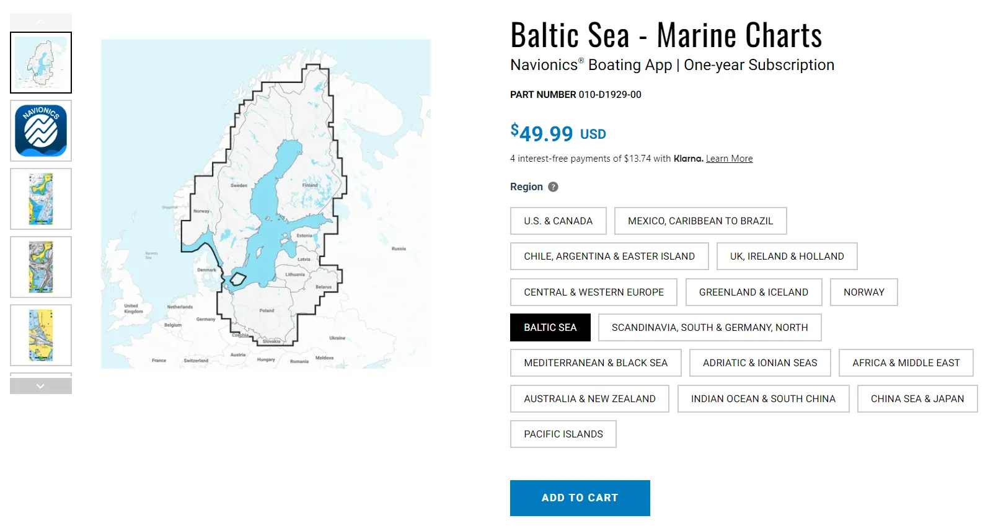This screenshot has height=531, width=993.
Task: Select Mediterranean & Black Sea region
Action: click(x=595, y=363)
